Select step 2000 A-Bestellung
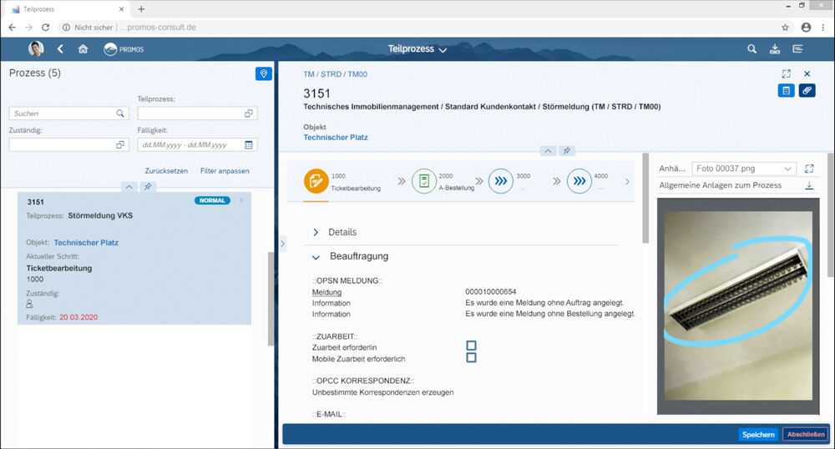This screenshot has width=835, height=449. [x=424, y=180]
